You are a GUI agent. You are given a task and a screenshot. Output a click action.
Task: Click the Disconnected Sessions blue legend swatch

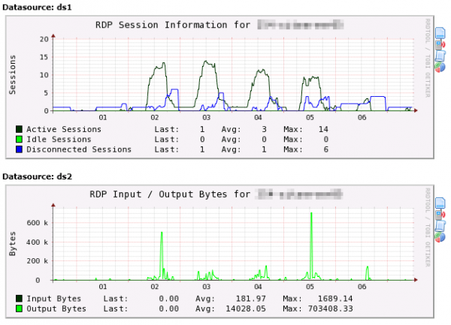(x=19, y=149)
